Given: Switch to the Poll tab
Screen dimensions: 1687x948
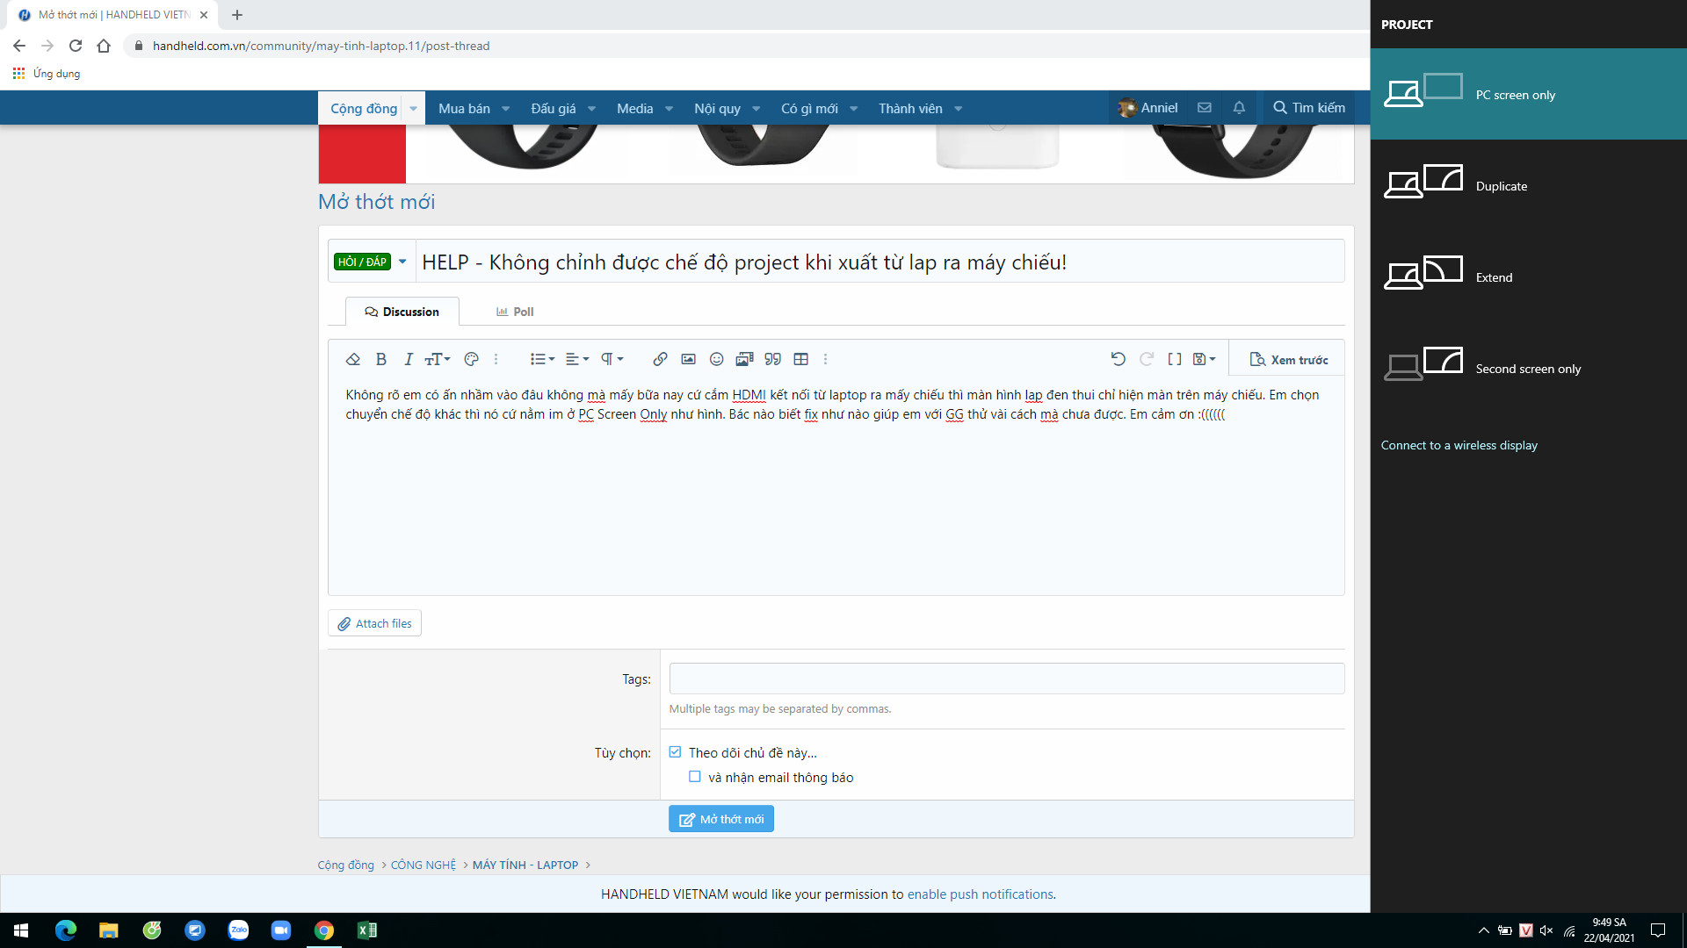Looking at the screenshot, I should [515, 312].
